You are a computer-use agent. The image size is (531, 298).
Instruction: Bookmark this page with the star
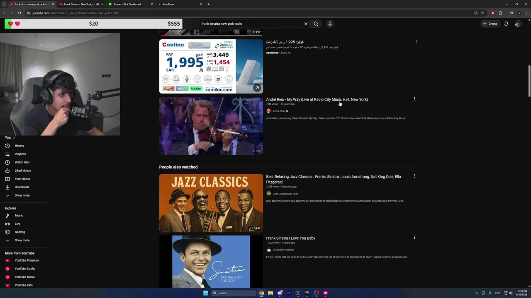(482, 13)
